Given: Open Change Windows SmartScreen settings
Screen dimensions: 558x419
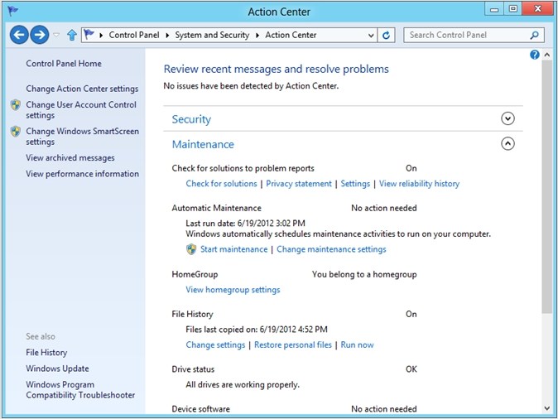Looking at the screenshot, I should (82, 137).
